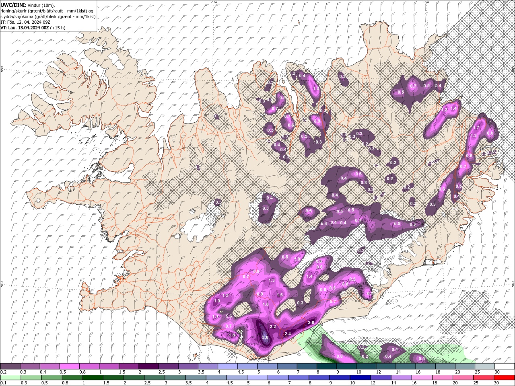Click the upper legend swatch starting at 1.5
Screen dimensions: 515x386
(129, 366)
